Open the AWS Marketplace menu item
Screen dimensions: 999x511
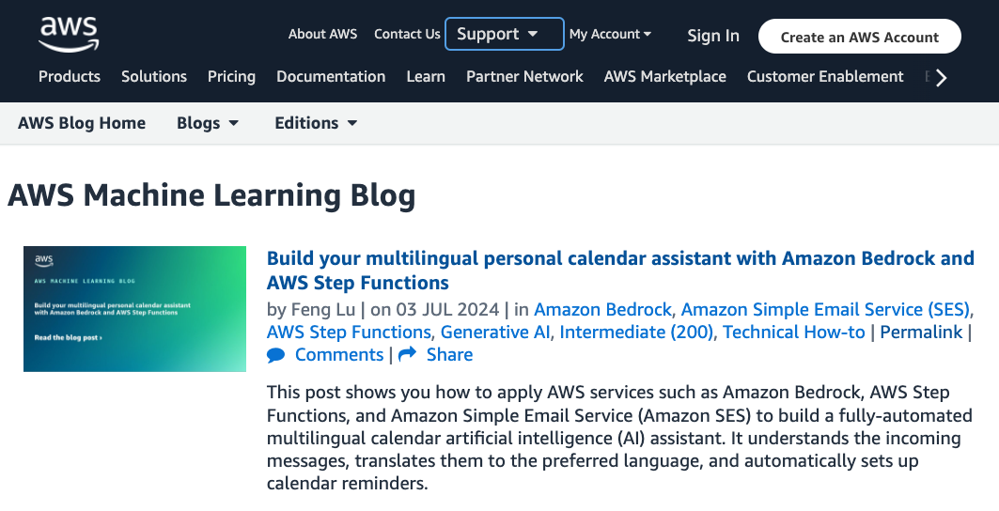coord(664,77)
